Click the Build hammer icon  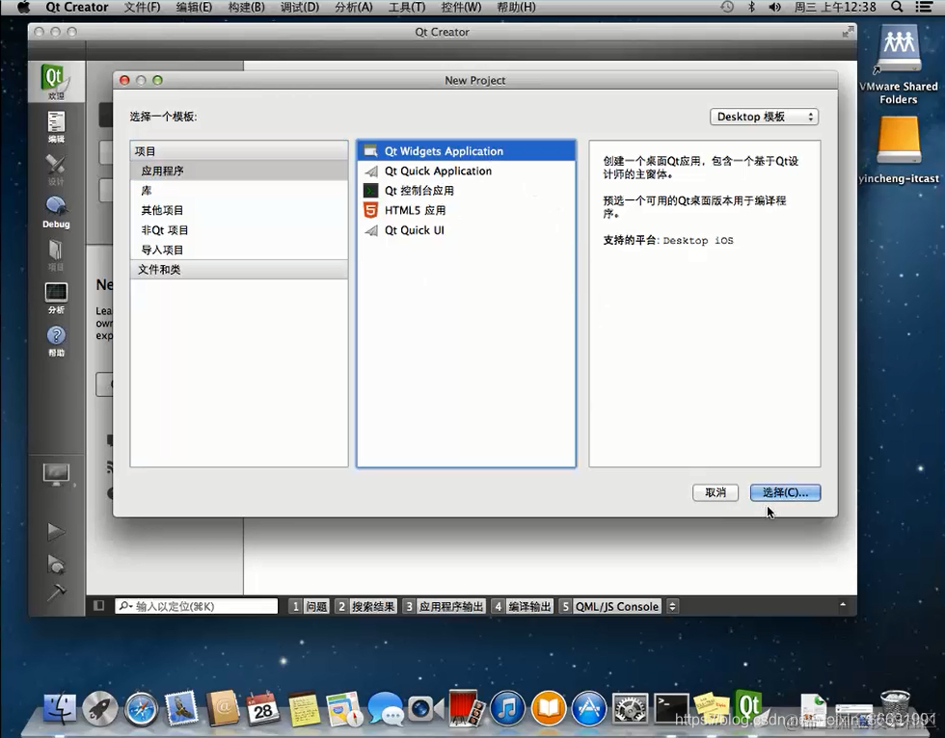pyautogui.click(x=56, y=593)
